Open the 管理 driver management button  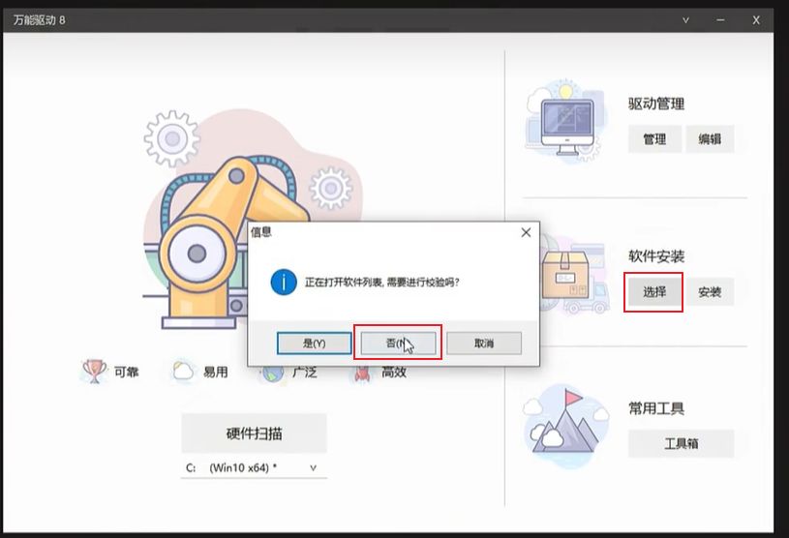(654, 139)
